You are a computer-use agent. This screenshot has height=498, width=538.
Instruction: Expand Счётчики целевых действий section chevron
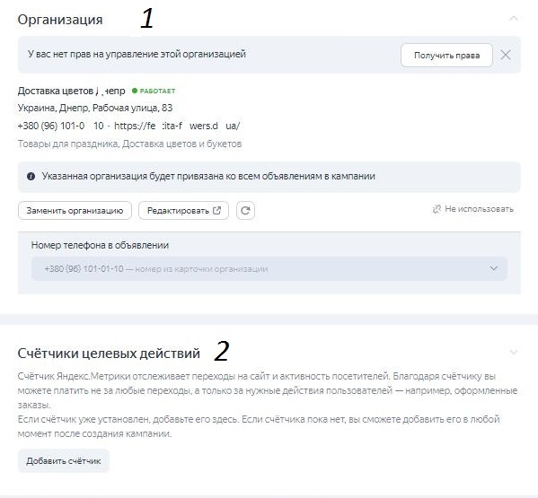pyautogui.click(x=513, y=352)
